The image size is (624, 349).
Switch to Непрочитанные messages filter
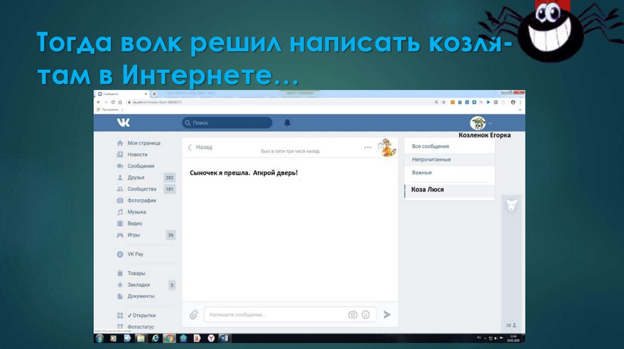[431, 159]
